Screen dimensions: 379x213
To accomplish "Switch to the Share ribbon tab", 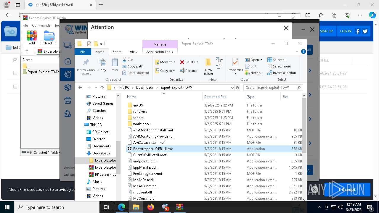I will (117, 52).
